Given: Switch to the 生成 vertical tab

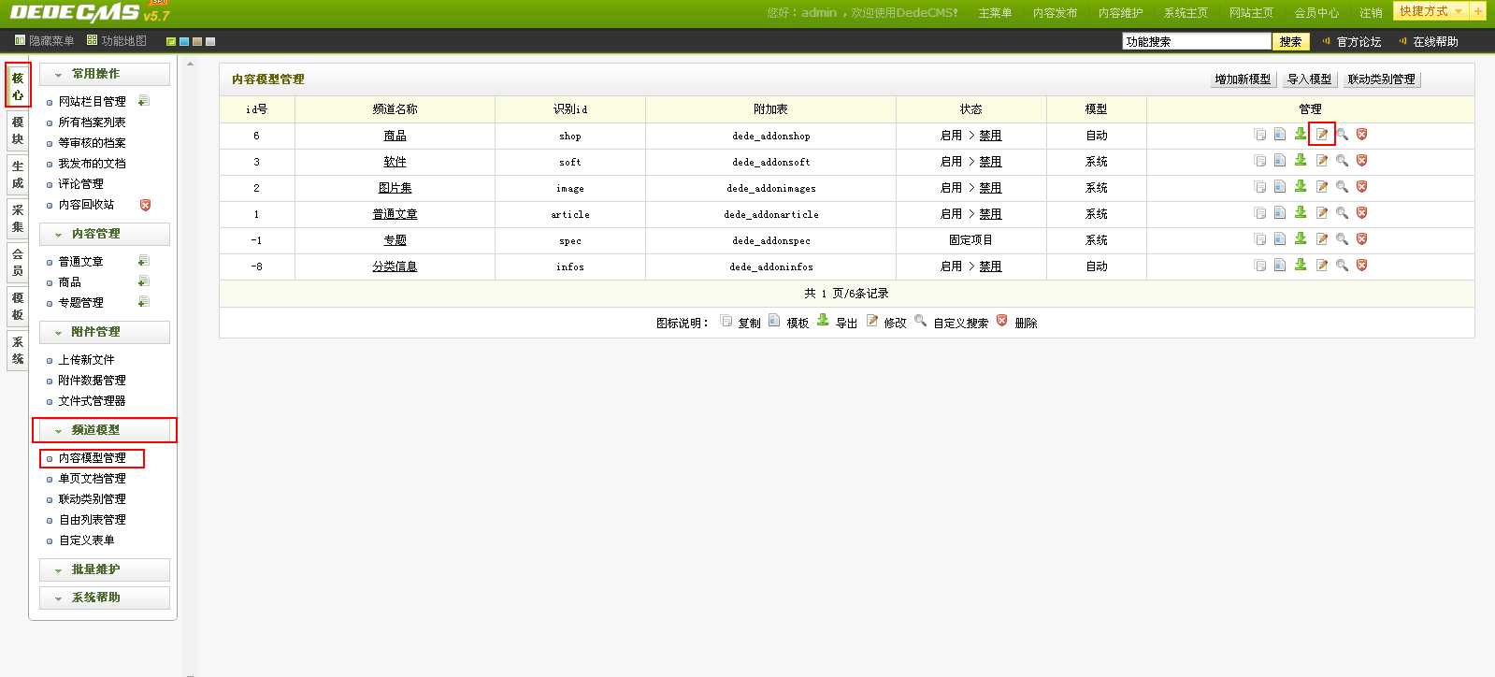Looking at the screenshot, I should (x=18, y=174).
